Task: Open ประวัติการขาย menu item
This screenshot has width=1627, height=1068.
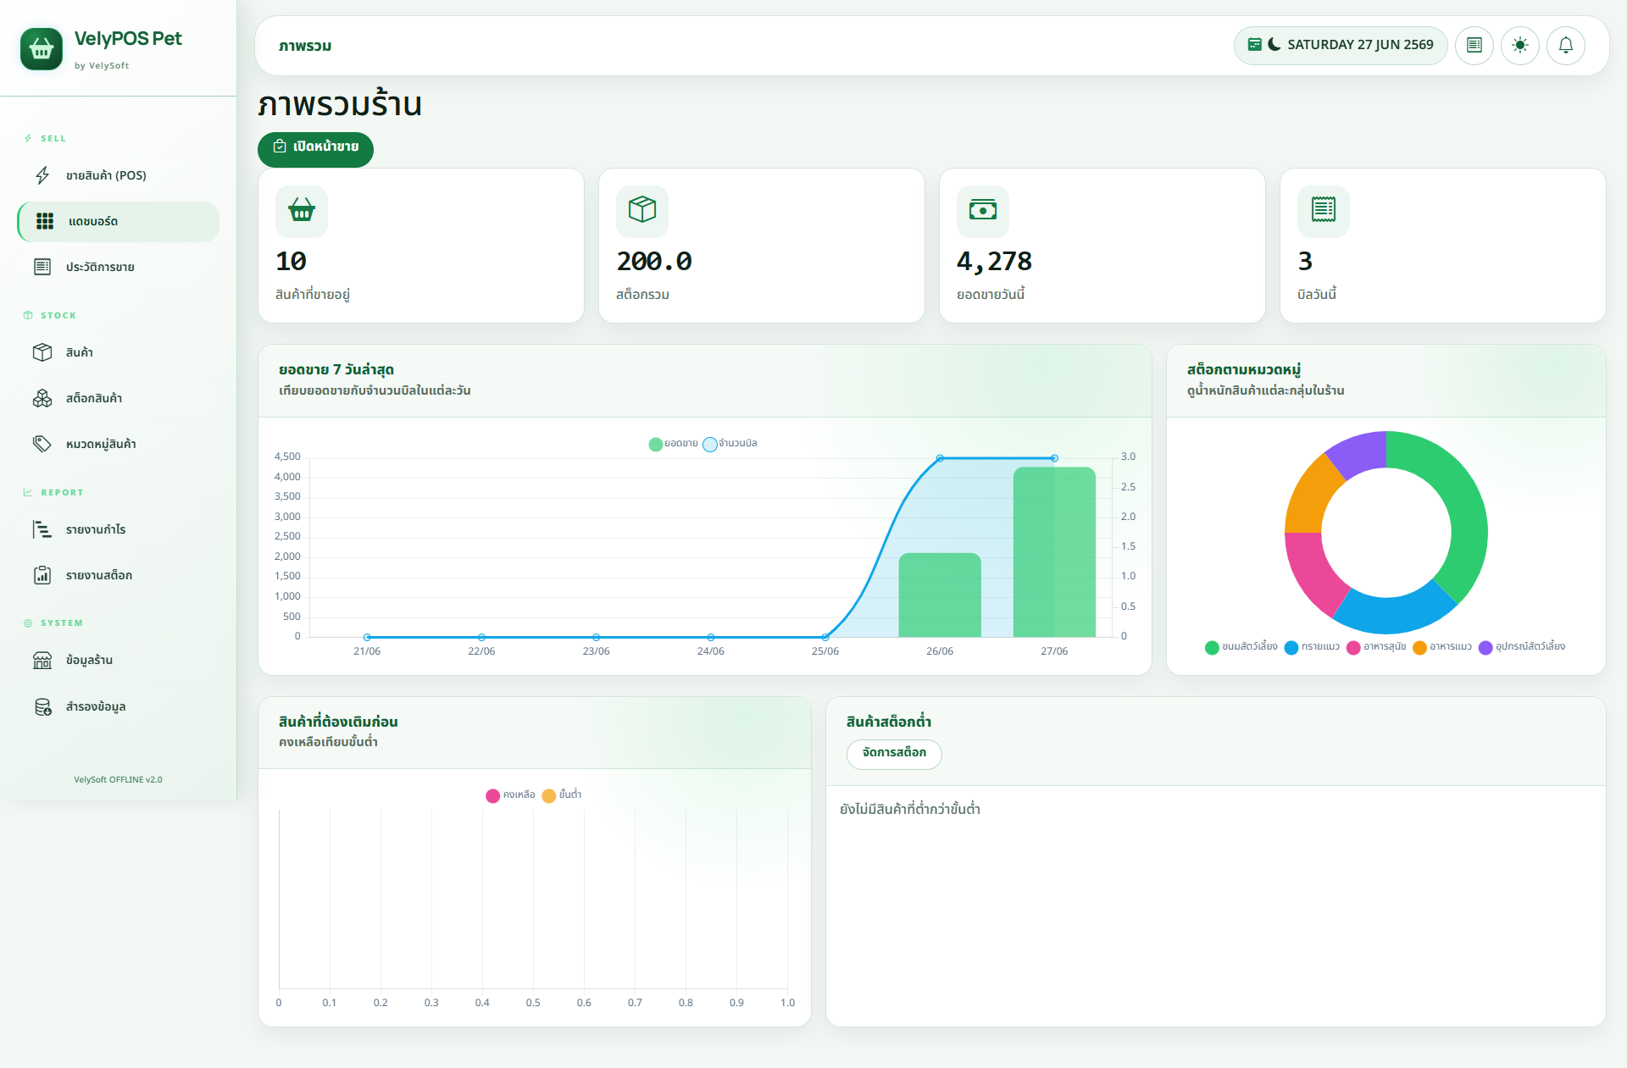Action: click(118, 267)
